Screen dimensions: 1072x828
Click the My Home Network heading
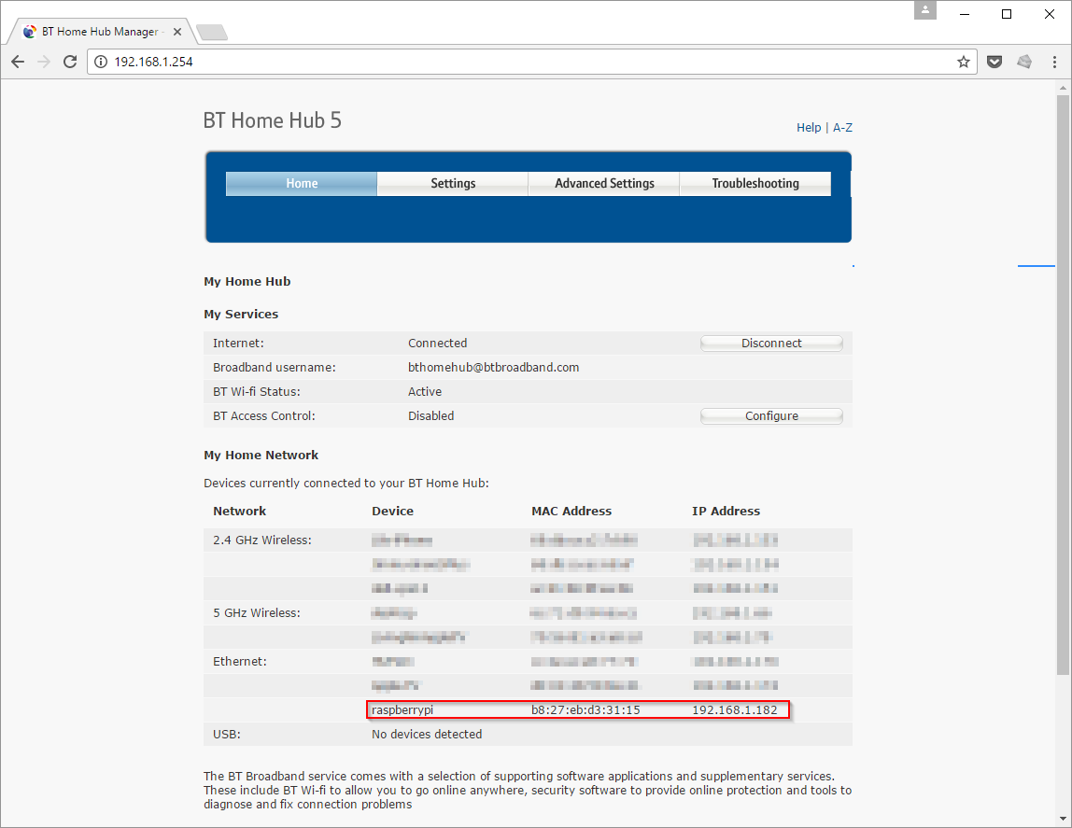tap(261, 455)
